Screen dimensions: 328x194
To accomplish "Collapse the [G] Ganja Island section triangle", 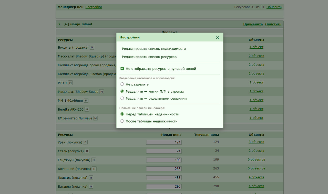I will click(x=59, y=24).
